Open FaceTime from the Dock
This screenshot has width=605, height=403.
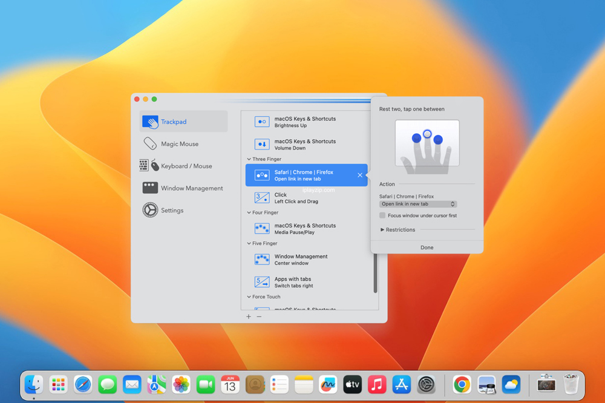(206, 385)
